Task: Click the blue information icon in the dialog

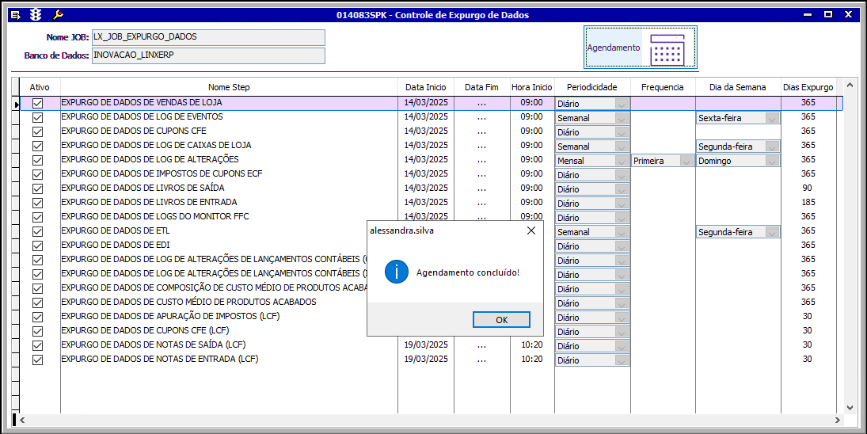Action: coord(397,272)
